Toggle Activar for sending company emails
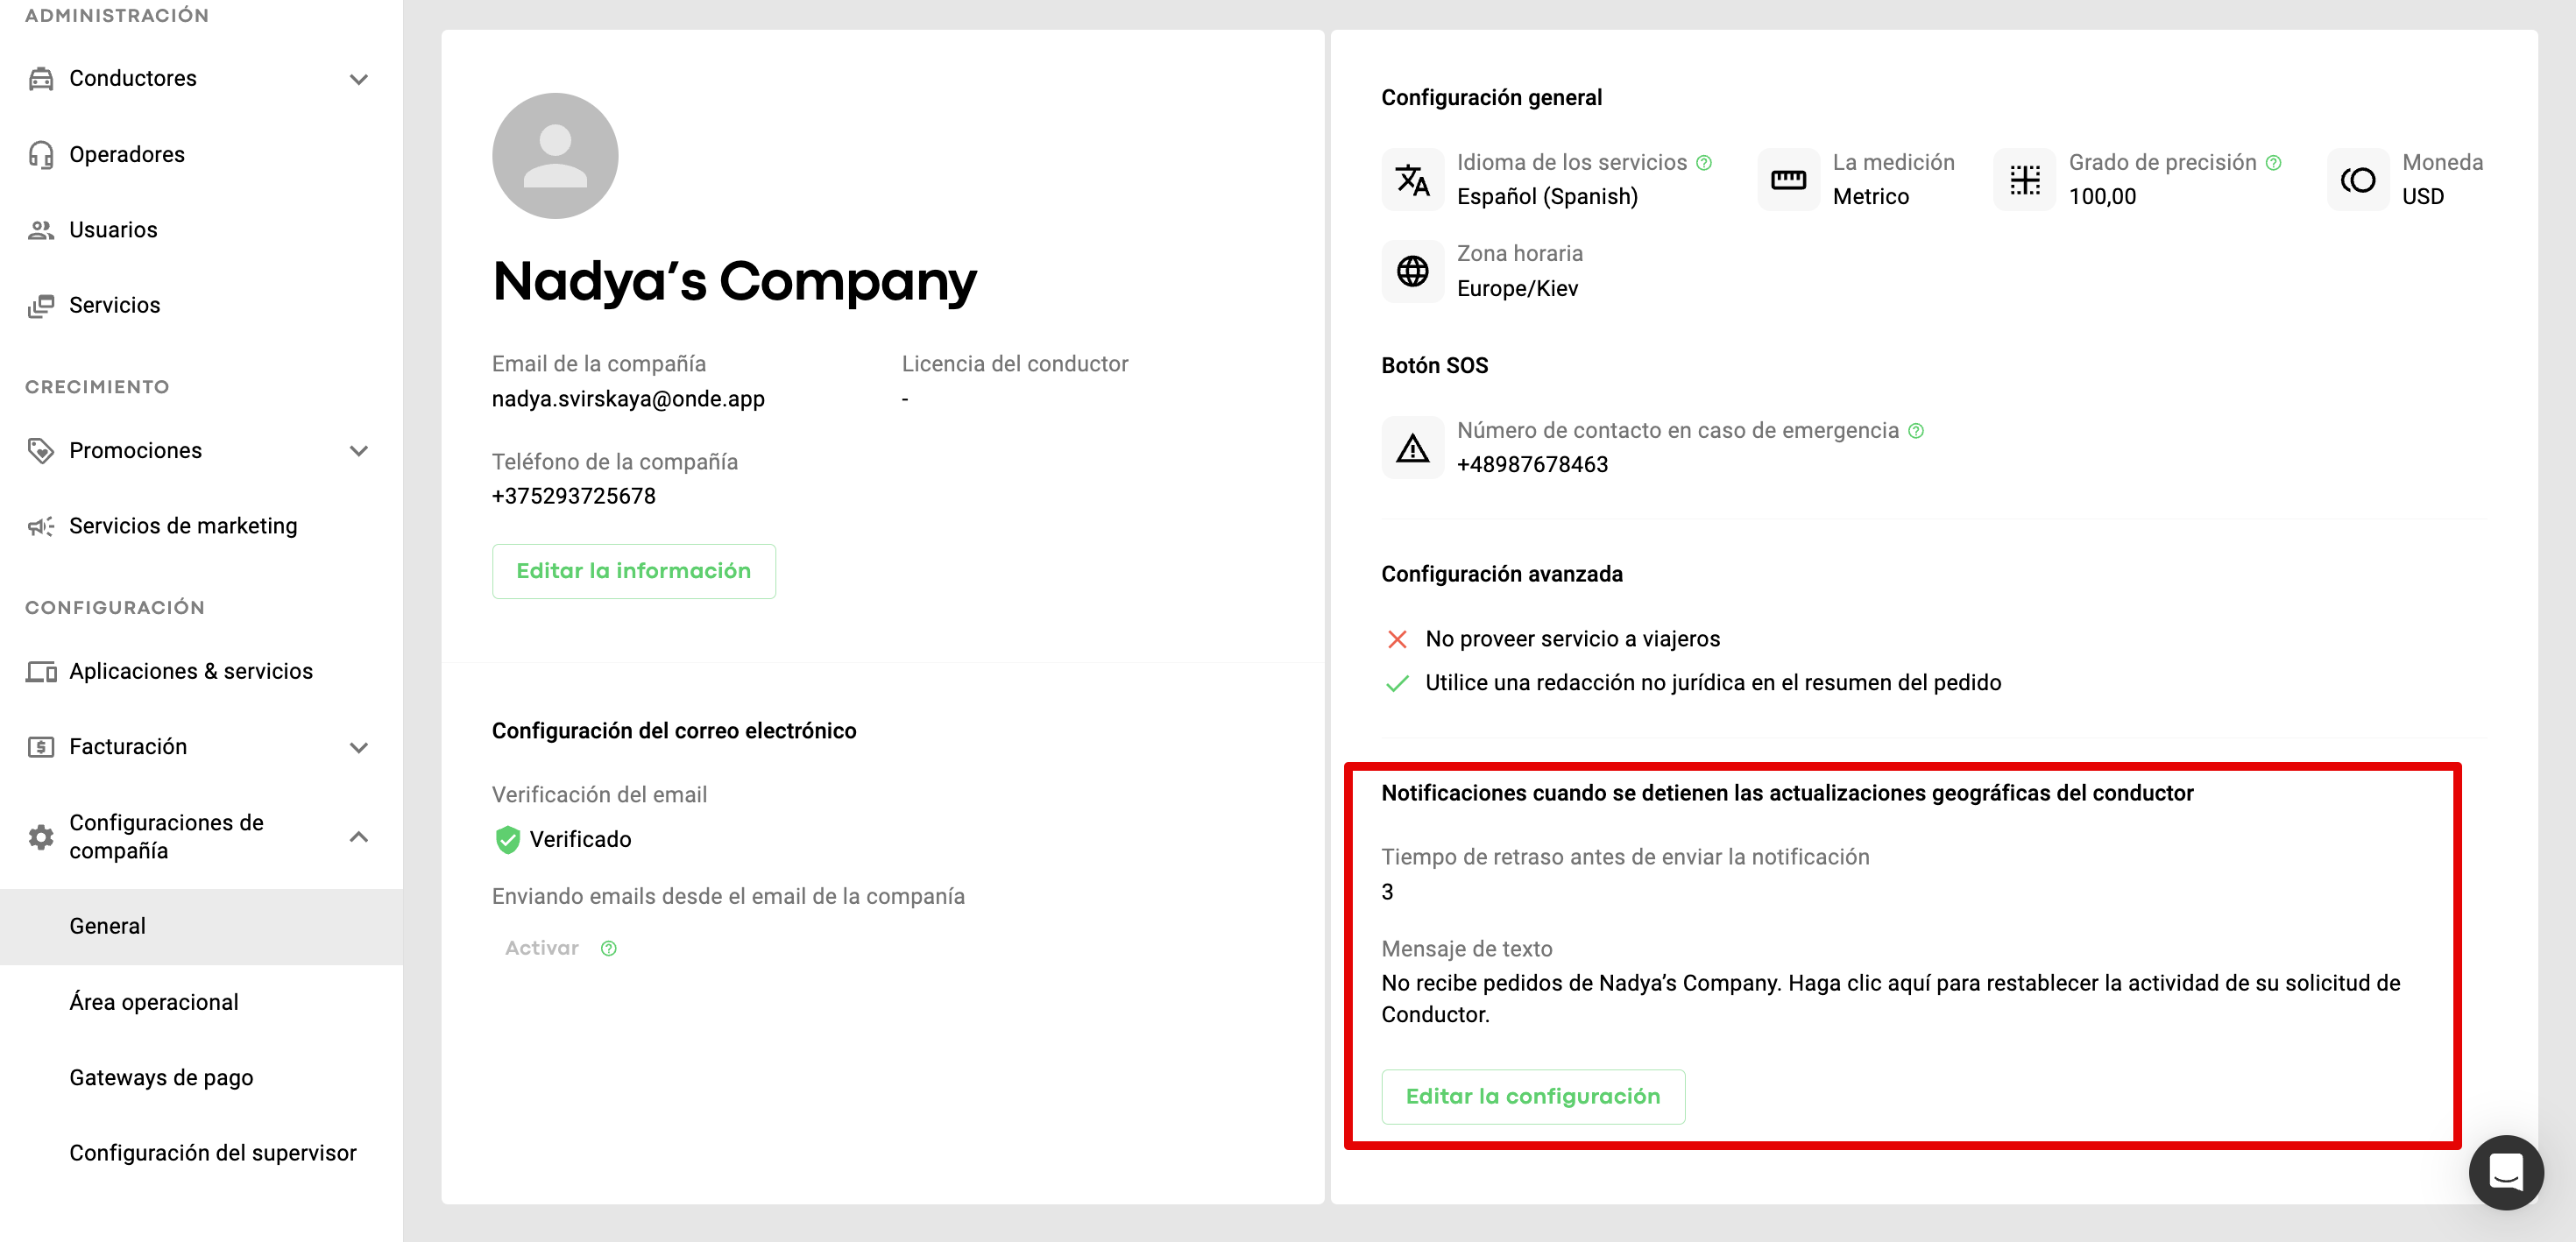The image size is (2576, 1242). [541, 948]
